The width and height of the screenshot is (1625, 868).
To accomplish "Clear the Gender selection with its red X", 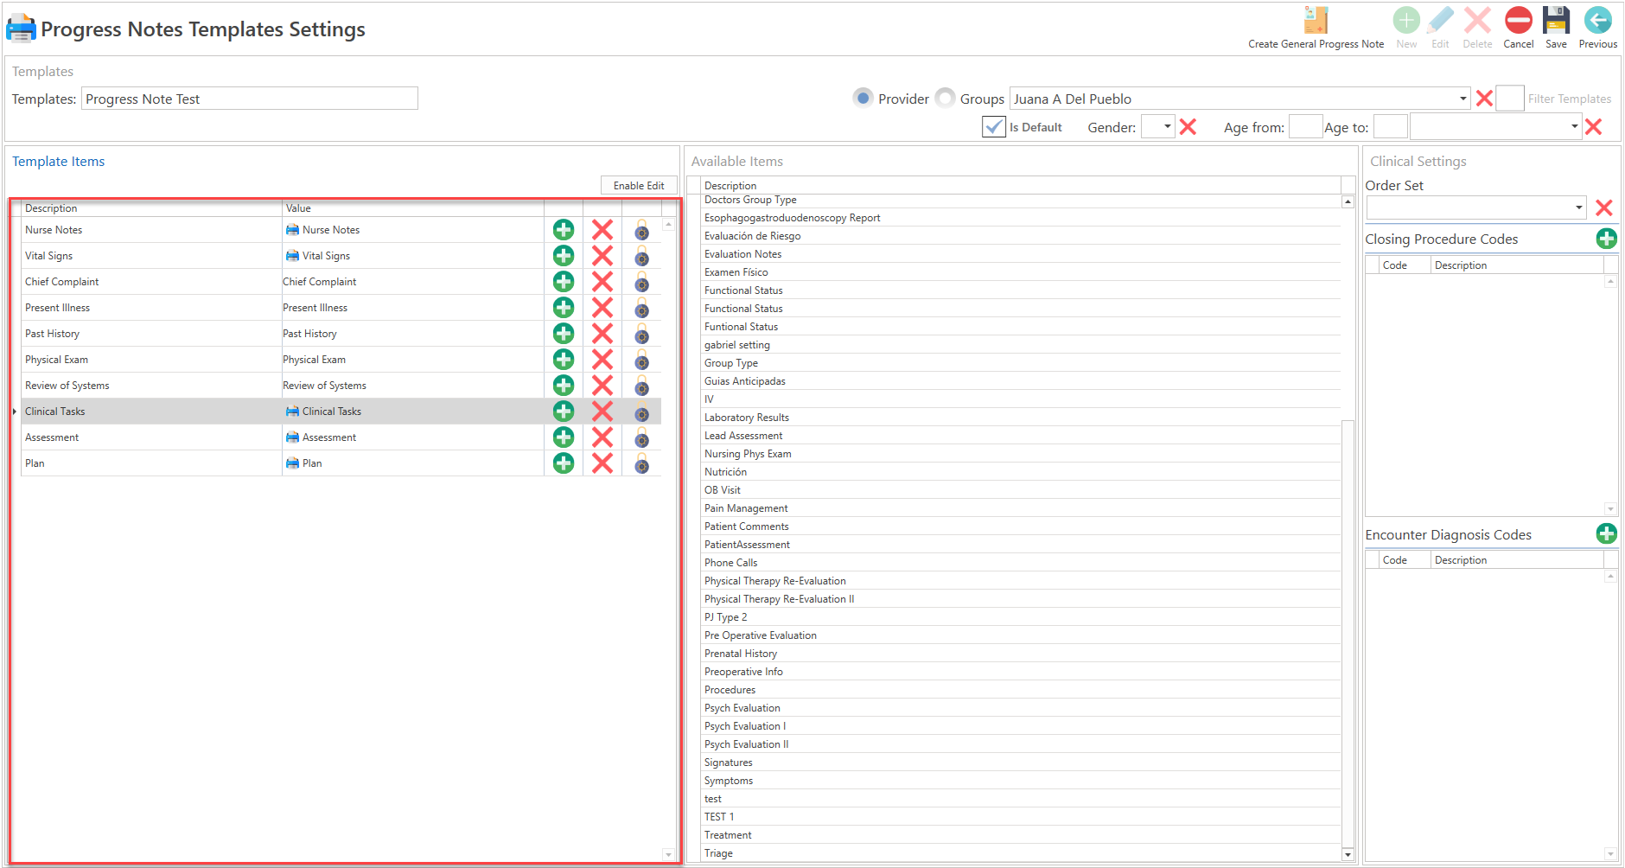I will (1188, 126).
